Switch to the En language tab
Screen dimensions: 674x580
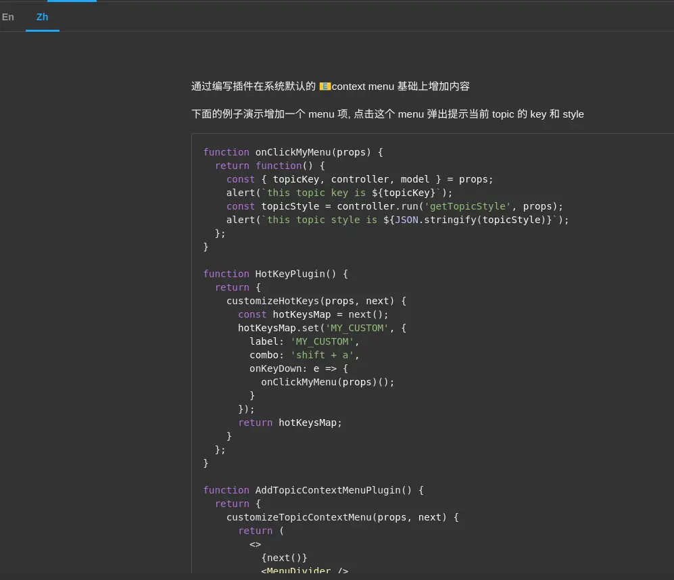click(8, 17)
